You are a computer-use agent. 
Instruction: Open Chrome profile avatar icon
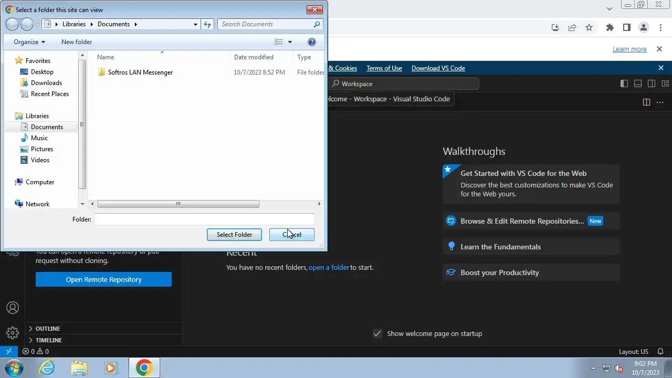tap(643, 27)
